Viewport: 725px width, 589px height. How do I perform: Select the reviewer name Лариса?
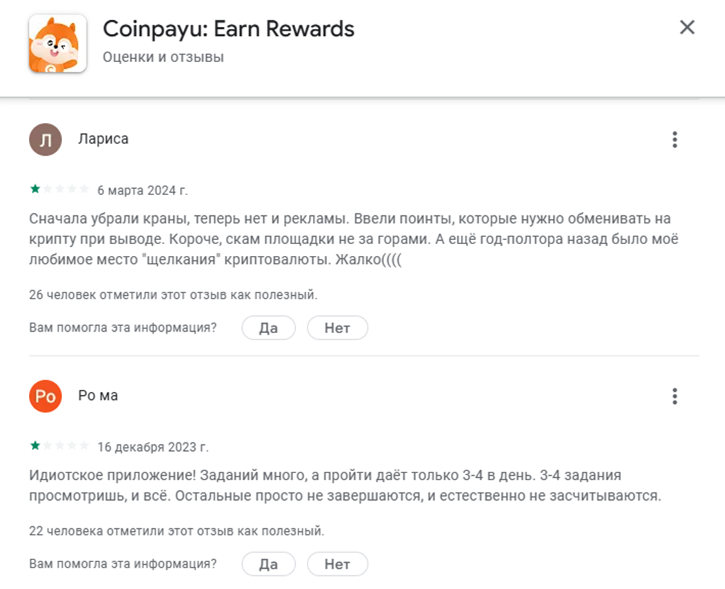coord(103,139)
